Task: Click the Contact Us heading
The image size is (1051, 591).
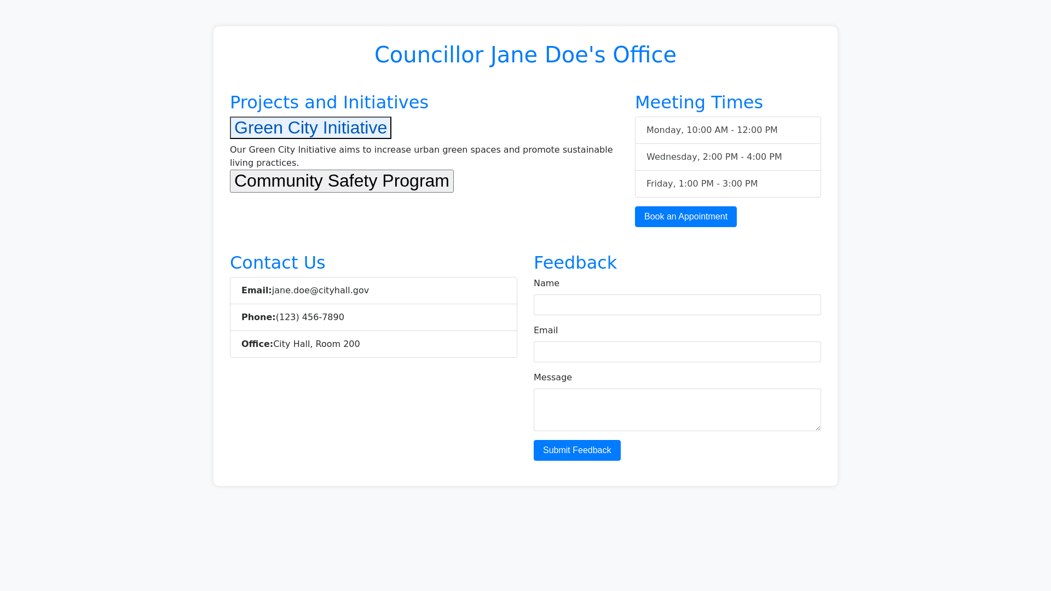Action: pos(278,263)
